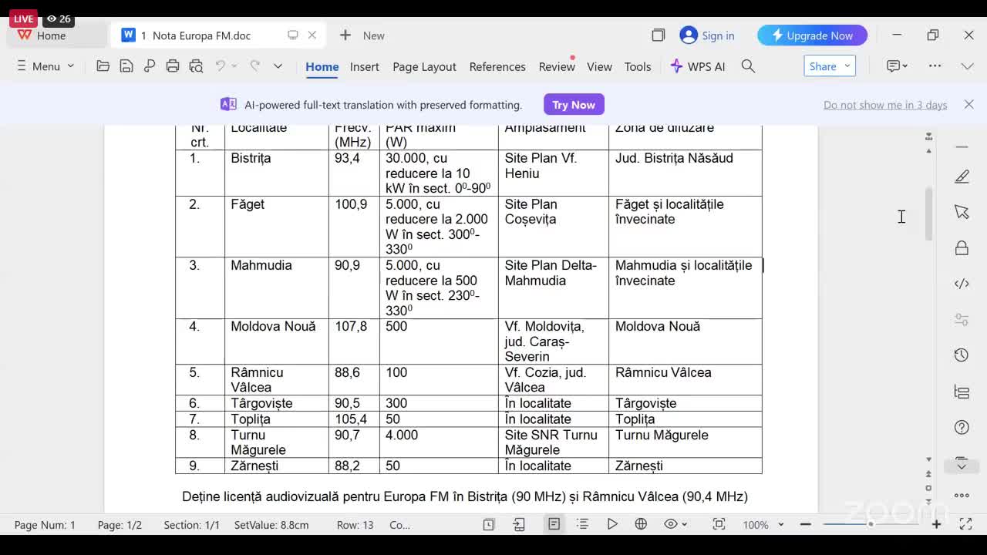This screenshot has height=555, width=987.
Task: Click the zoom in plus button
Action: pyautogui.click(x=936, y=524)
